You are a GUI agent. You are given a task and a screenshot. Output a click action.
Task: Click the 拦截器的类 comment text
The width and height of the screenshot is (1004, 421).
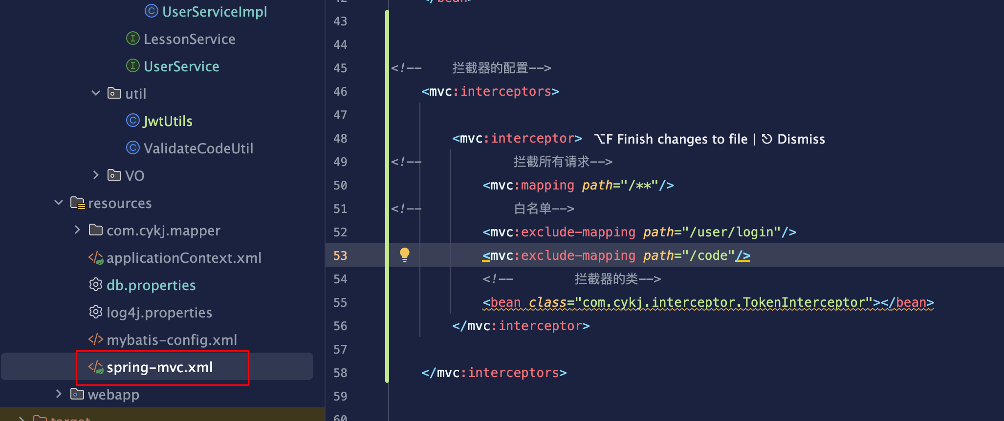pyautogui.click(x=606, y=279)
